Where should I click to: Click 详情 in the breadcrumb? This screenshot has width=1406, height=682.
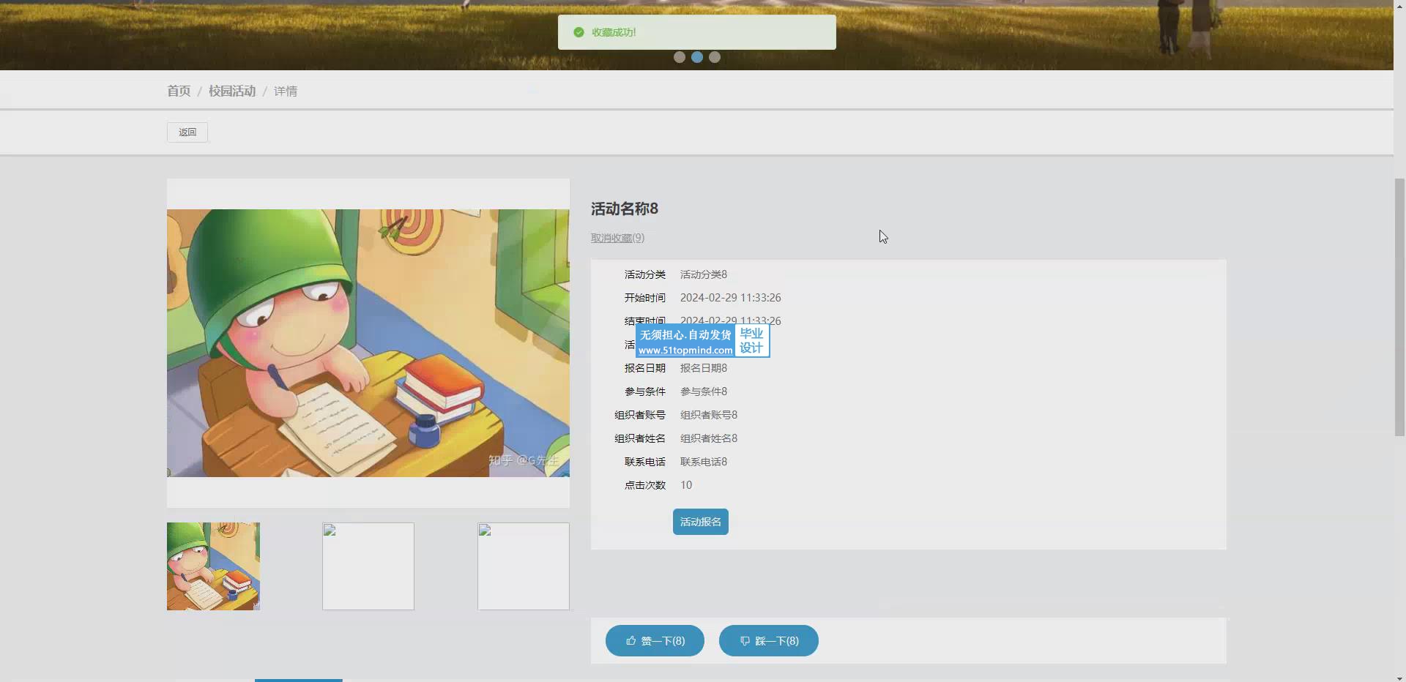point(286,91)
